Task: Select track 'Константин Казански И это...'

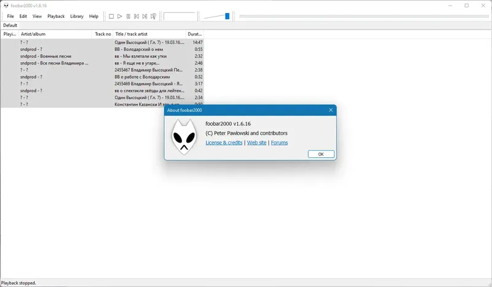Action: click(82, 104)
